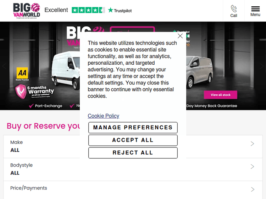Viewport: 266px width, 199px height.
Task: Click the View all stock button
Action: tap(220, 95)
